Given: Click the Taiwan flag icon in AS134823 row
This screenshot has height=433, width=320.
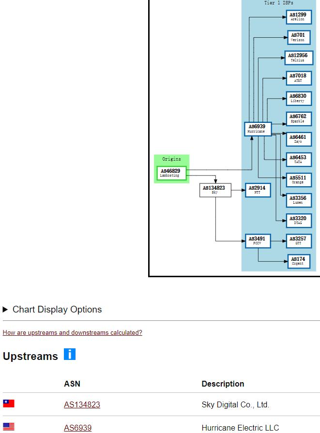Looking at the screenshot, I should 9,403.
